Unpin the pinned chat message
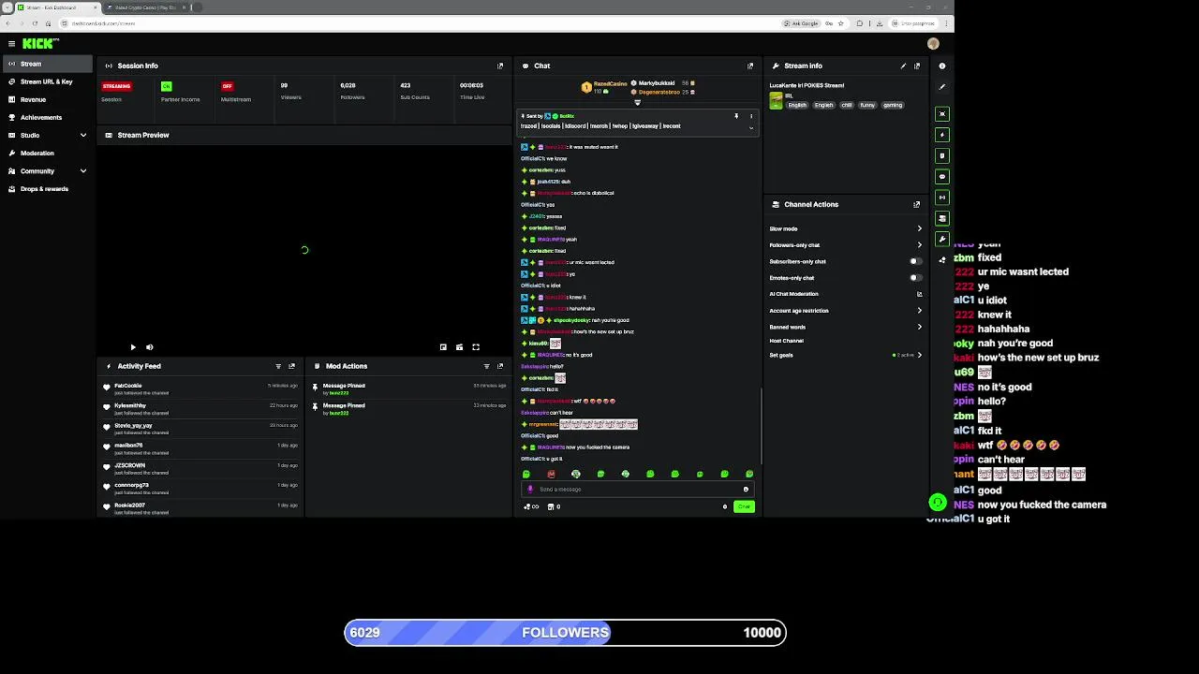1199x674 pixels. coord(736,116)
